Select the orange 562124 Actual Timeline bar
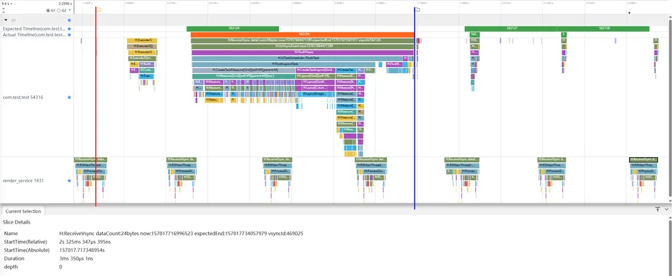Image resolution: width=672 pixels, height=276 pixels. pyautogui.click(x=302, y=34)
